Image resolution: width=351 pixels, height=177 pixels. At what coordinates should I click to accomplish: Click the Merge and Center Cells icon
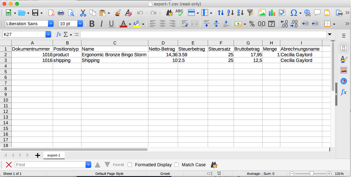tap(194, 24)
